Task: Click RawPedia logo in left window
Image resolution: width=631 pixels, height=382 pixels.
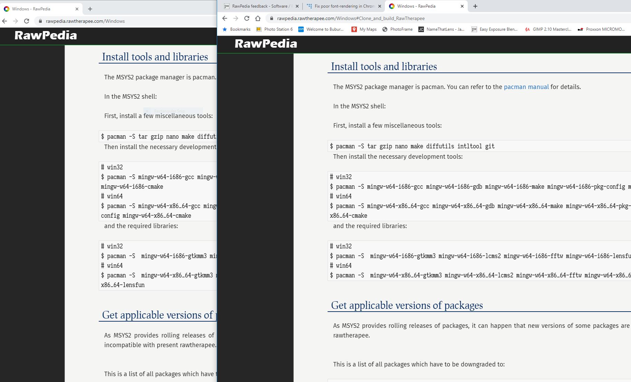Action: pos(46,35)
